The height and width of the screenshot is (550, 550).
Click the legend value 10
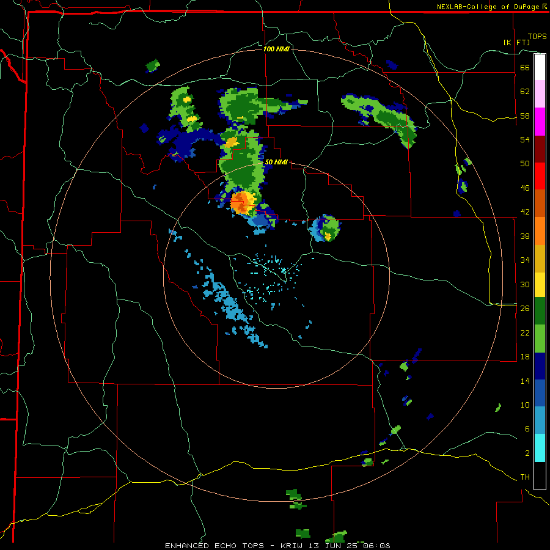click(525, 405)
